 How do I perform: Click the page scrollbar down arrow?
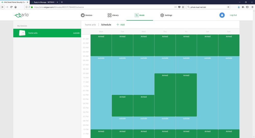(254, 137)
